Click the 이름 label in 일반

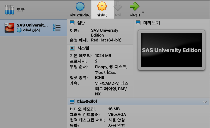coord(74,30)
